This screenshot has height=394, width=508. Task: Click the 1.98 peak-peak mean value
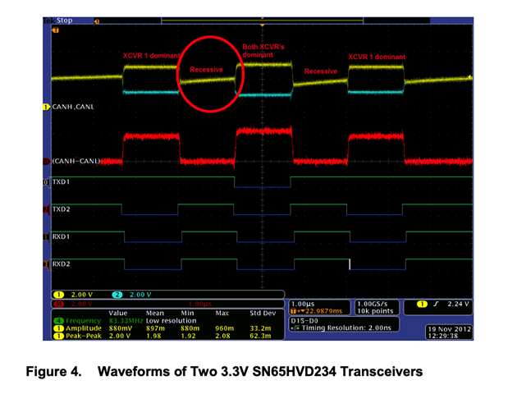click(x=153, y=336)
